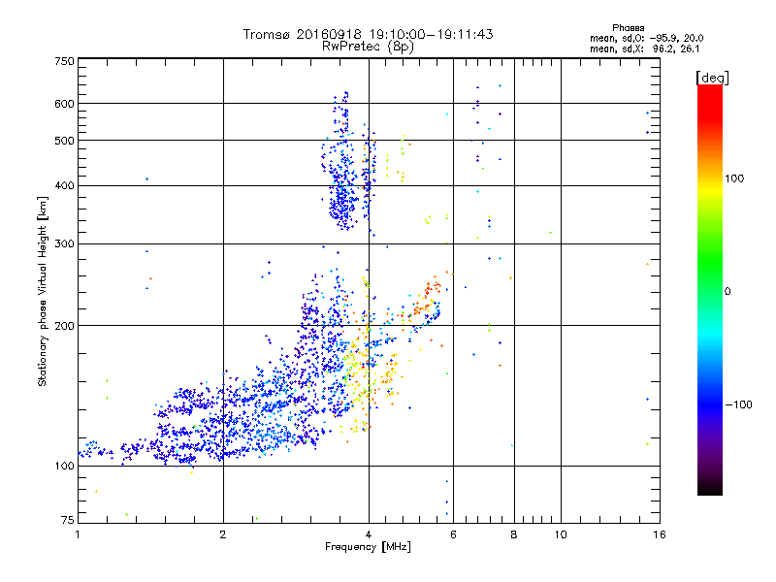This screenshot has width=776, height=582.
Task: Click the x-axis '6' tick label
Action: pyautogui.click(x=453, y=534)
